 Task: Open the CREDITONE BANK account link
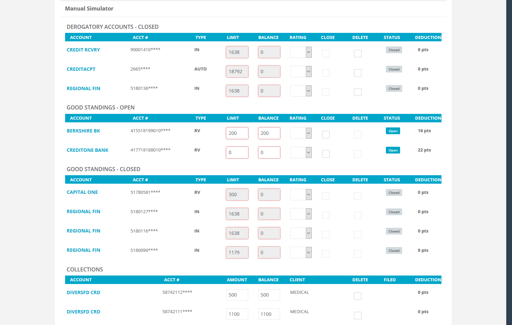click(87, 150)
